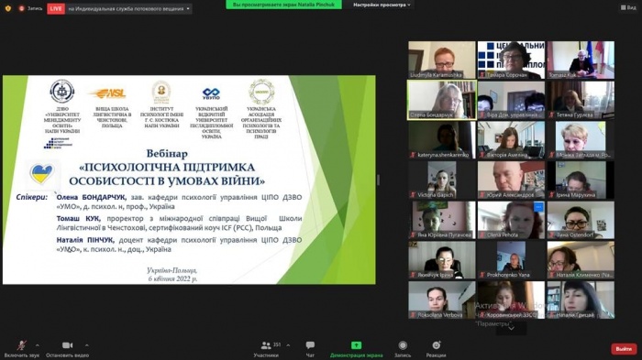Click the red Выйти leave button

click(624, 348)
